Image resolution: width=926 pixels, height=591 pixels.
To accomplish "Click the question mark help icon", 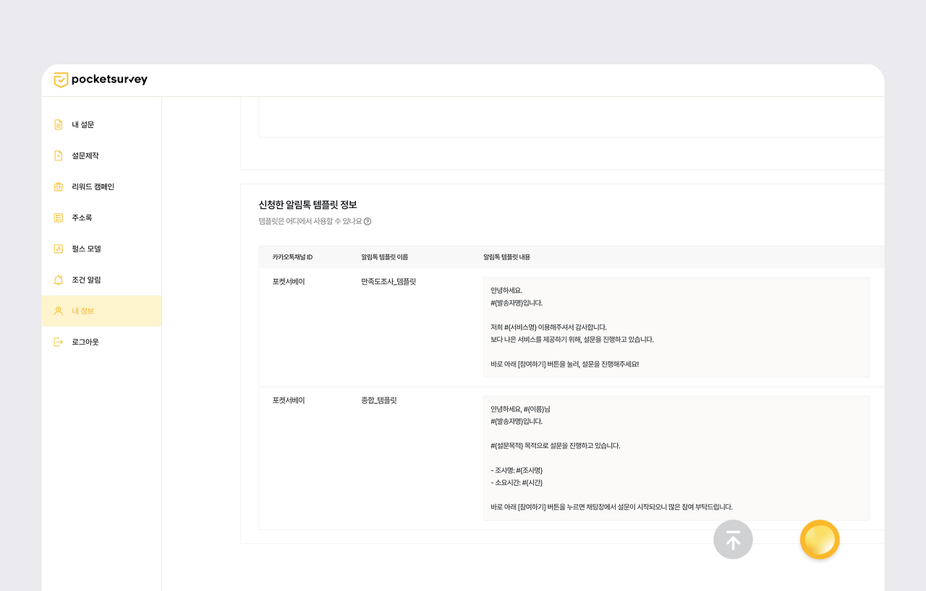I will [368, 221].
